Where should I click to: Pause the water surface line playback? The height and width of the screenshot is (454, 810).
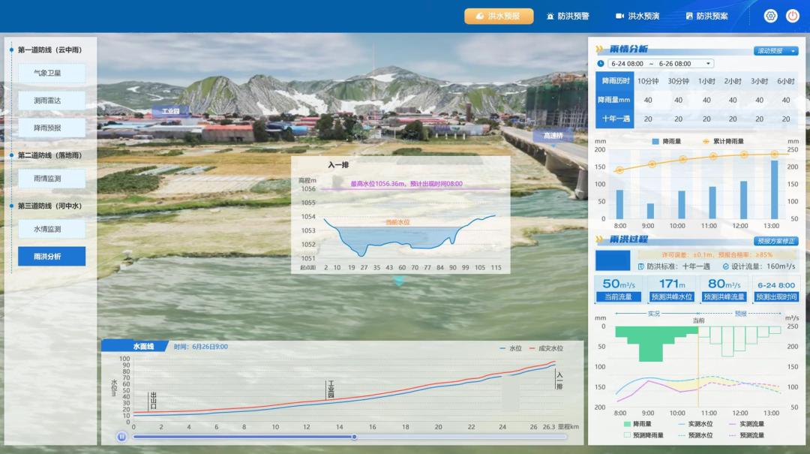(x=121, y=437)
